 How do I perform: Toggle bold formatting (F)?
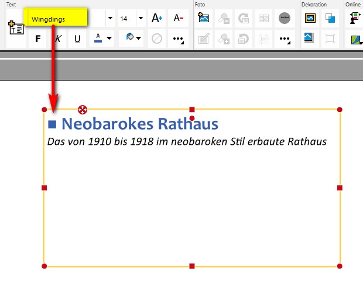38,39
